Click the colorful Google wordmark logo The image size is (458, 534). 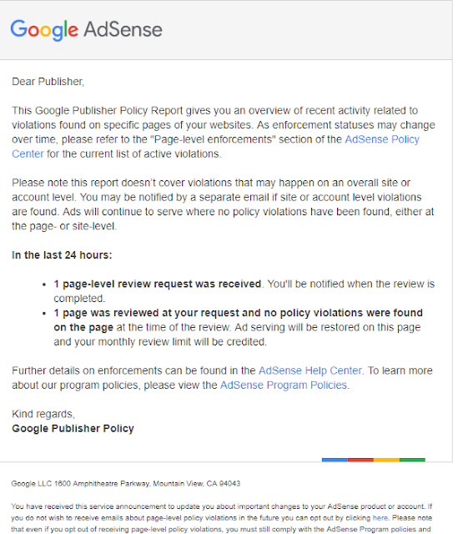(44, 30)
